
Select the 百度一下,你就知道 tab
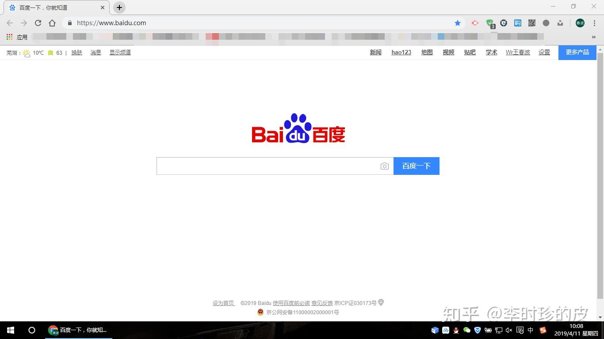56,8
